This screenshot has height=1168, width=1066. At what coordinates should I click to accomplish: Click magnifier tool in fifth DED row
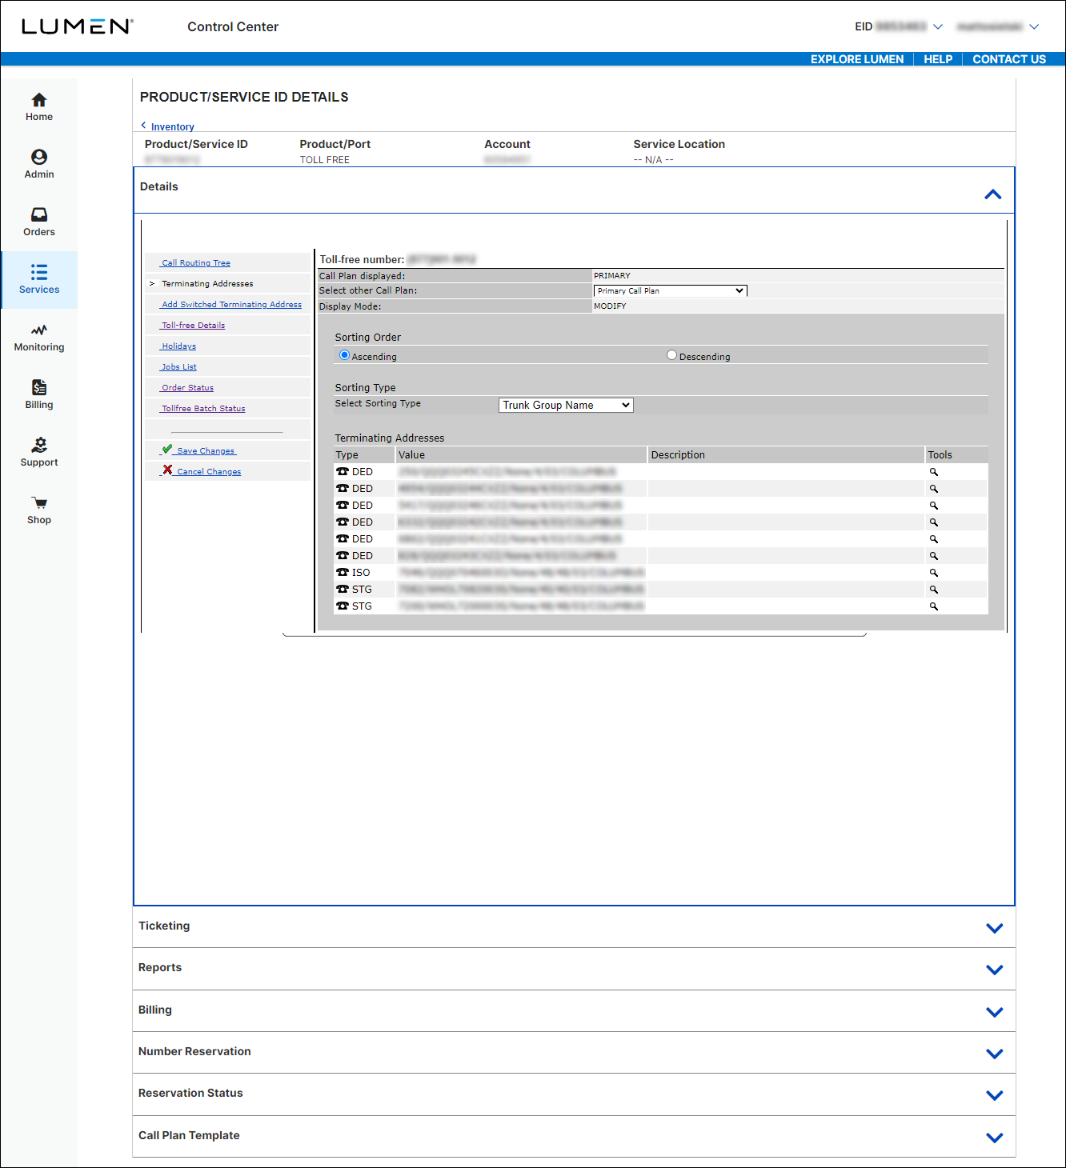(933, 539)
